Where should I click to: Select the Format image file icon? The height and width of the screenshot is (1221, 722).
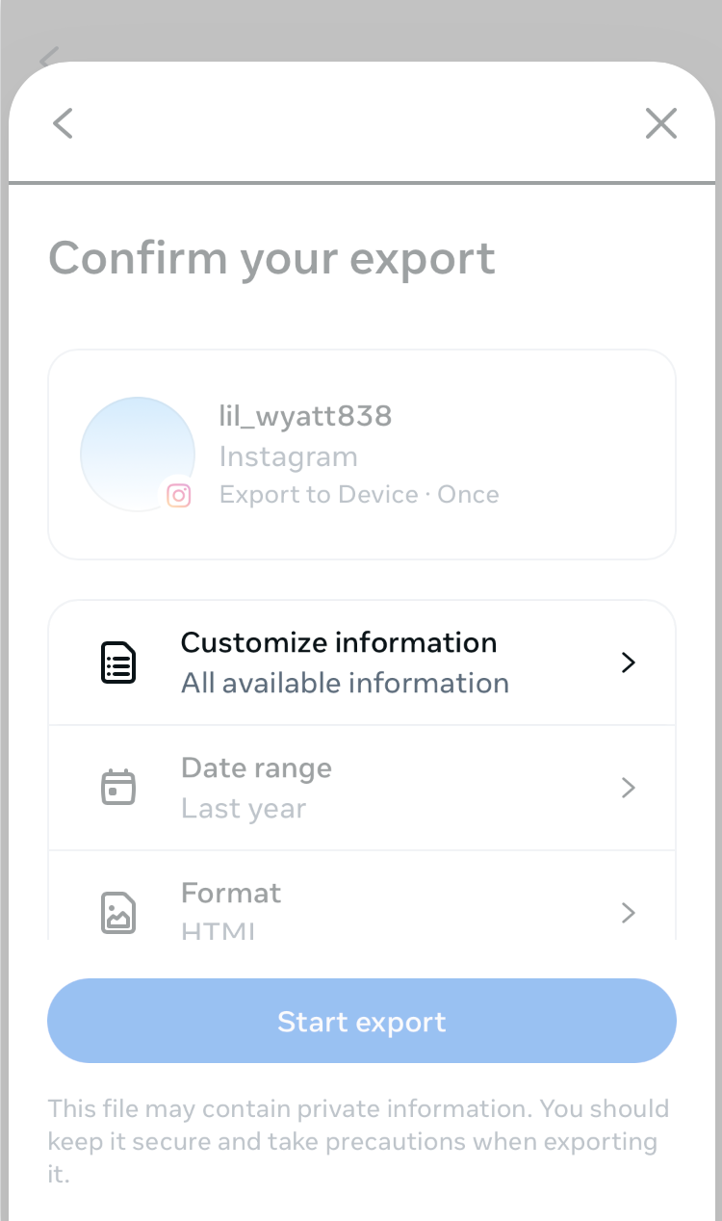117,912
